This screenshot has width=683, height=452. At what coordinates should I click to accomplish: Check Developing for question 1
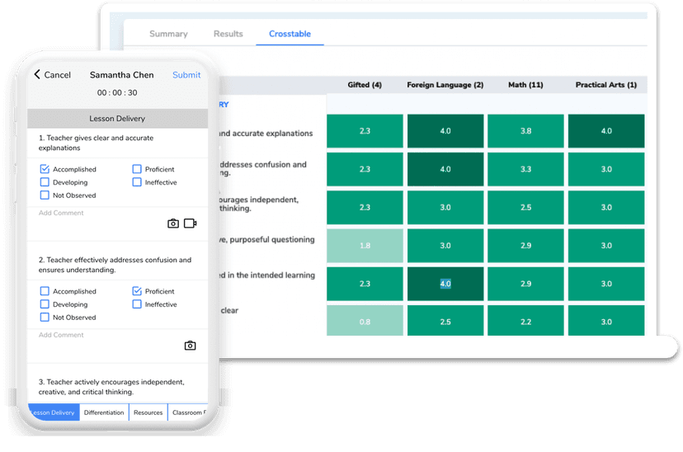pos(45,182)
